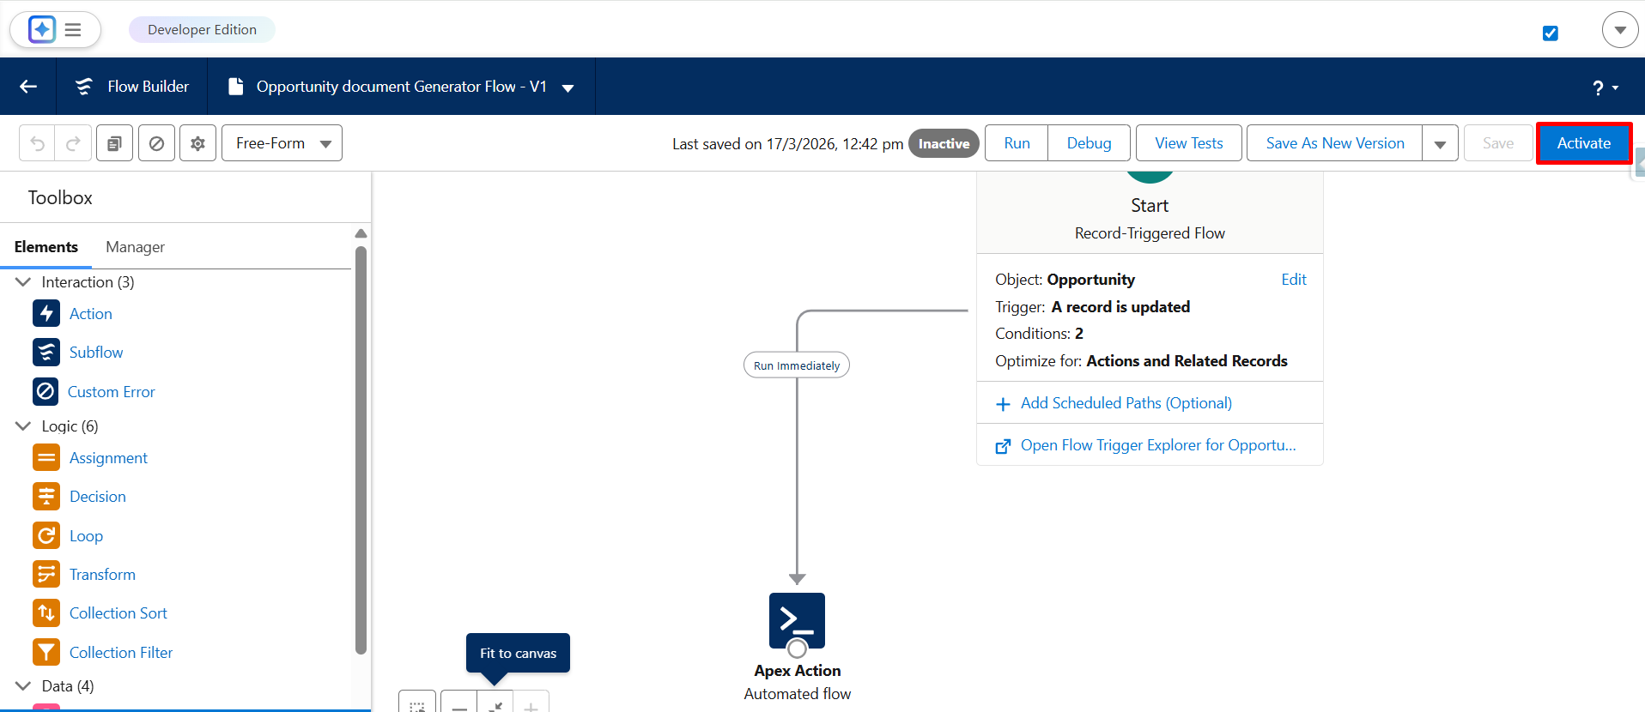Click the external link icon for Trigger Explorer

coord(1003,446)
